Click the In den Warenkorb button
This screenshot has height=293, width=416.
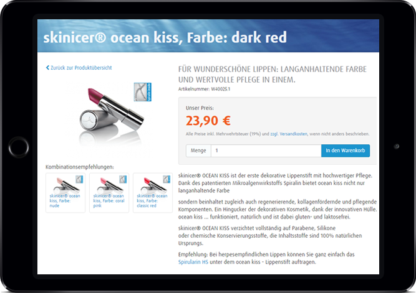[345, 151]
